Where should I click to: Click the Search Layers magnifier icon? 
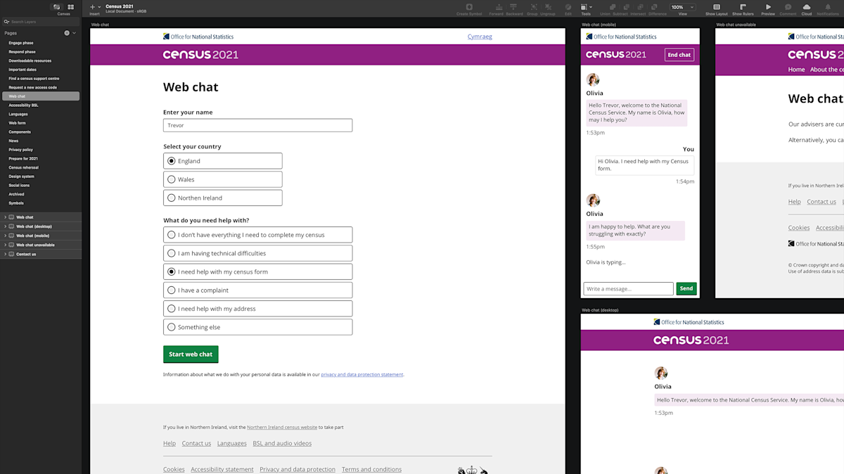(x=7, y=22)
